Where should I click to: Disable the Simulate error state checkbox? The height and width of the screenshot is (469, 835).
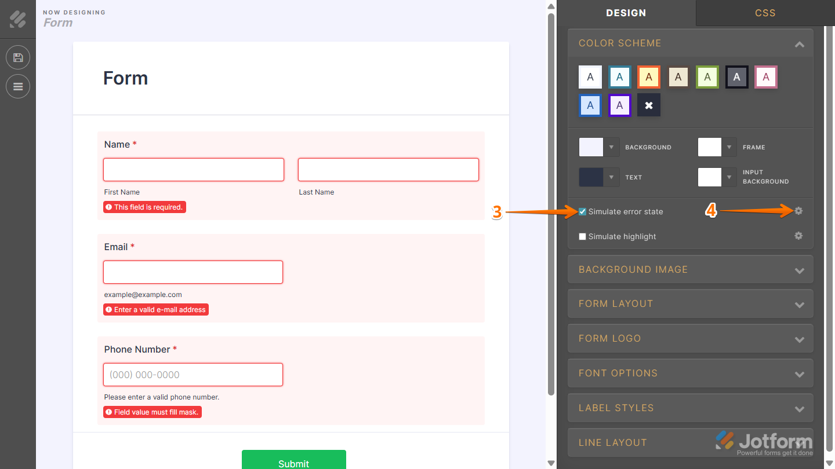pos(582,211)
